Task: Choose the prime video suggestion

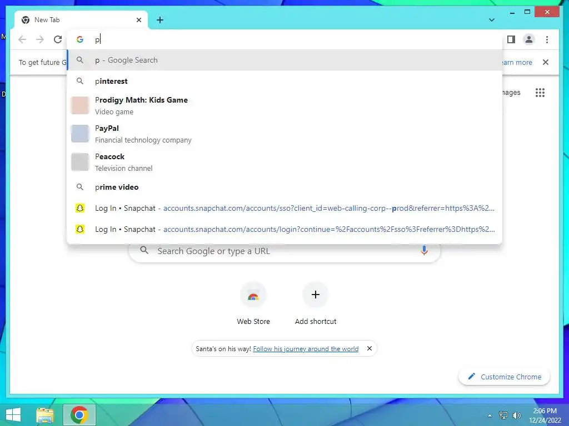Action: (285, 187)
